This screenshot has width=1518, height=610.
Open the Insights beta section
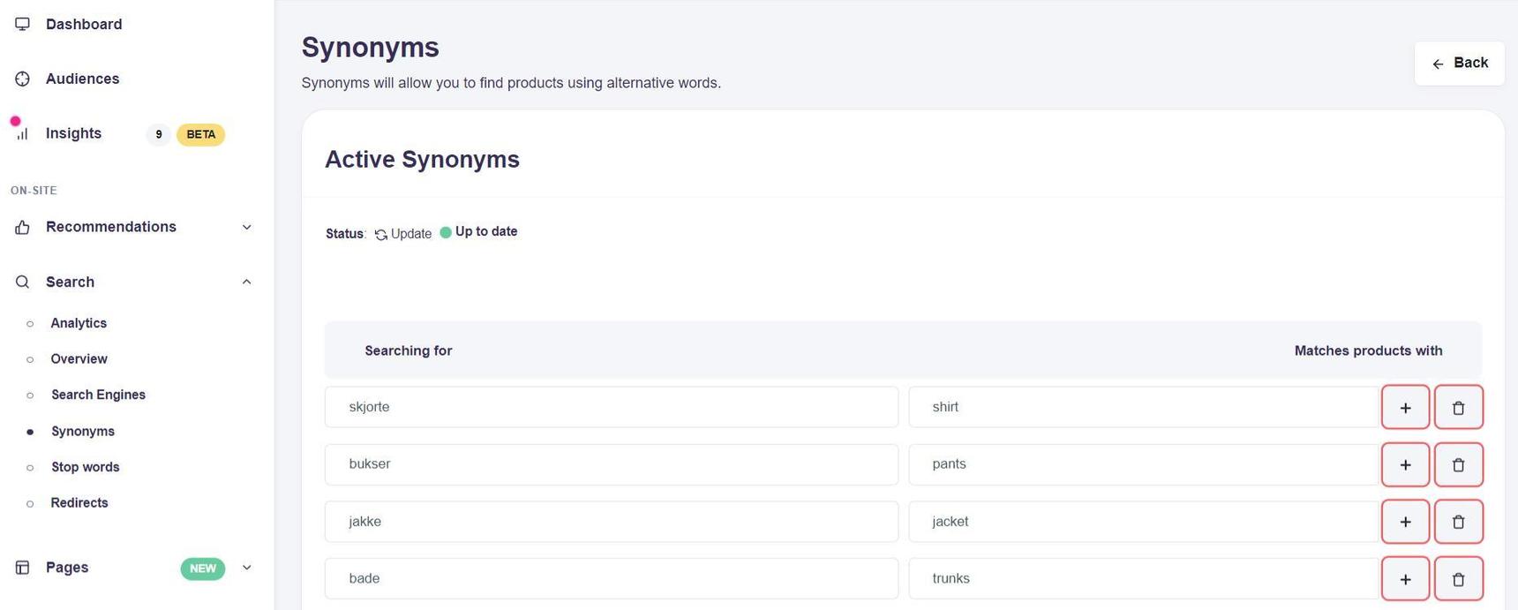tap(73, 134)
